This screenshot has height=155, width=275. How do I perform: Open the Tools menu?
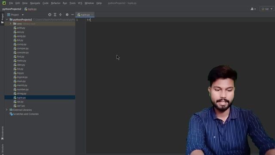[73, 3]
